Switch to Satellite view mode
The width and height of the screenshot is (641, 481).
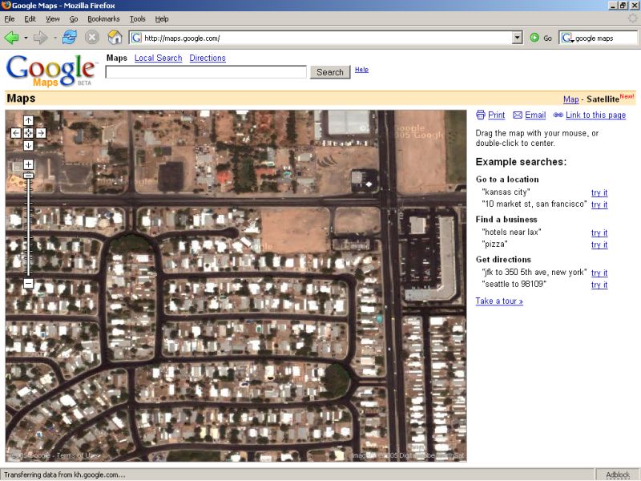coord(603,99)
